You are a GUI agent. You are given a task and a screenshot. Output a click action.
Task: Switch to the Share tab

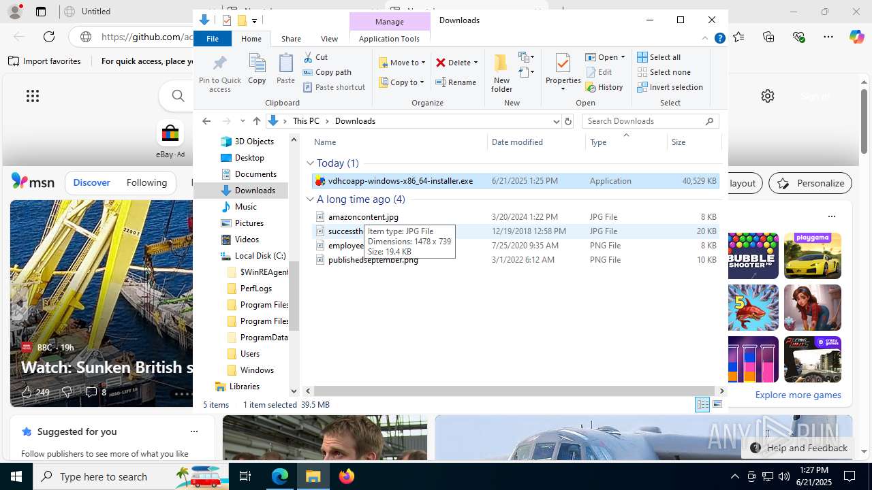(x=291, y=39)
